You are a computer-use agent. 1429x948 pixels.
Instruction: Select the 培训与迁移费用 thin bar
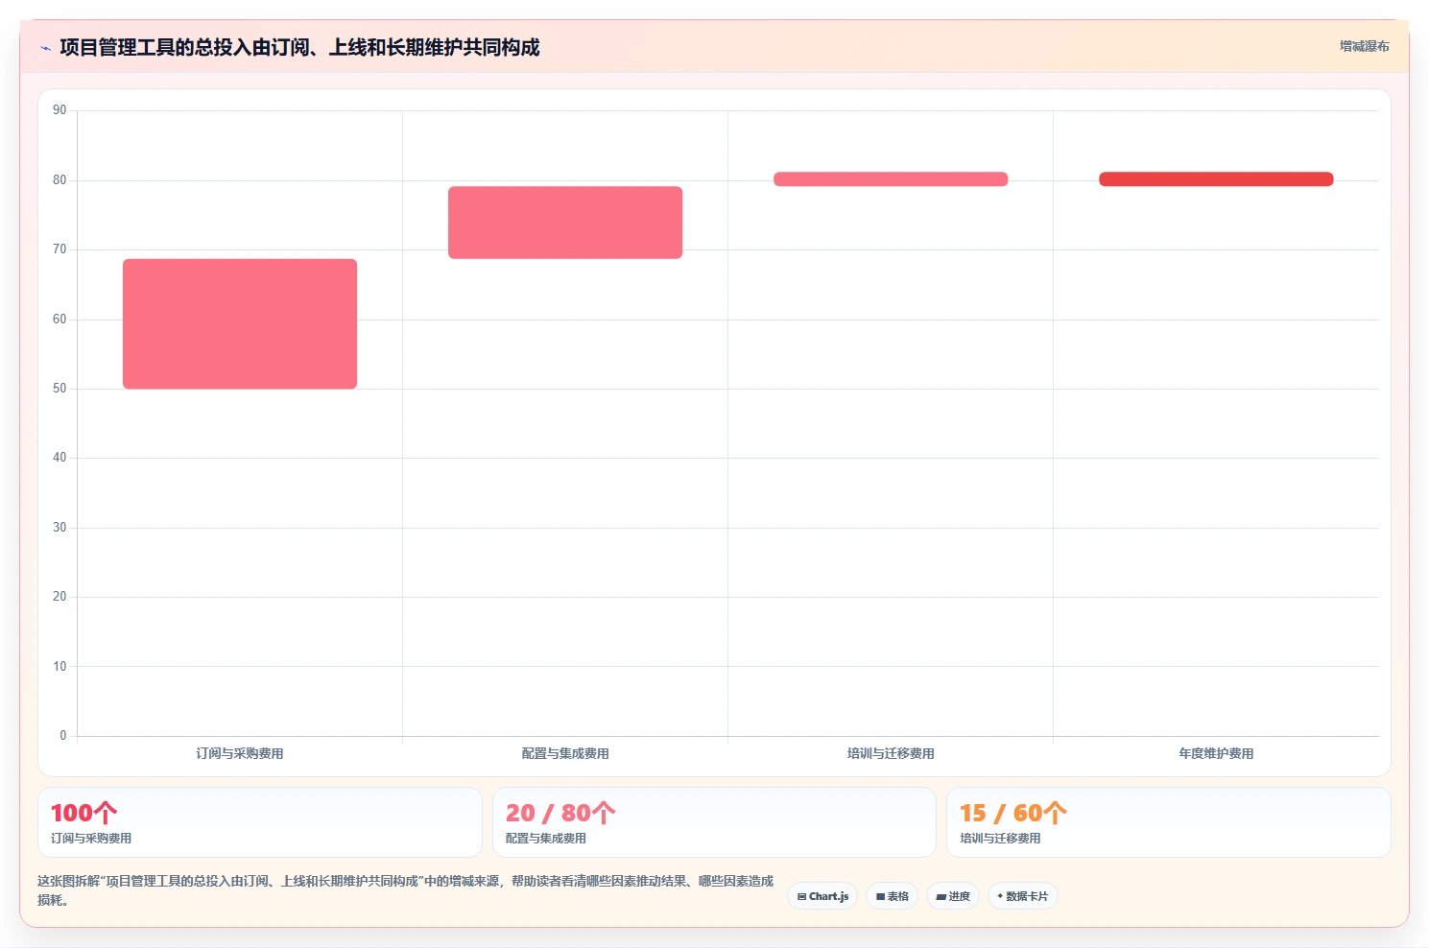[891, 179]
